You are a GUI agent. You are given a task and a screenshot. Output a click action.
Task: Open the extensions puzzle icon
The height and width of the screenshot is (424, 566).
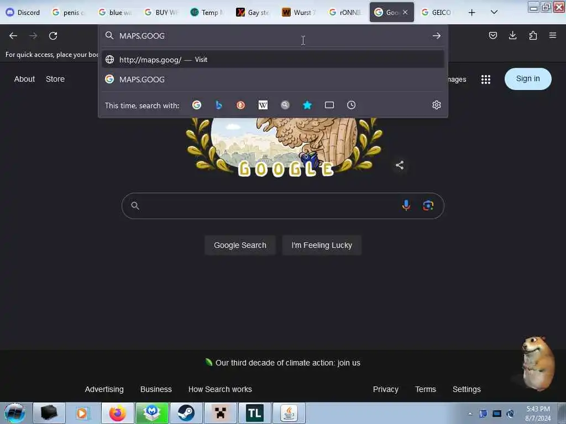click(533, 35)
